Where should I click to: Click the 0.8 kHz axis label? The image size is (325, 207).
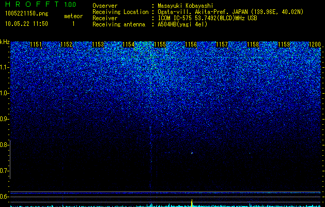tap(4, 145)
